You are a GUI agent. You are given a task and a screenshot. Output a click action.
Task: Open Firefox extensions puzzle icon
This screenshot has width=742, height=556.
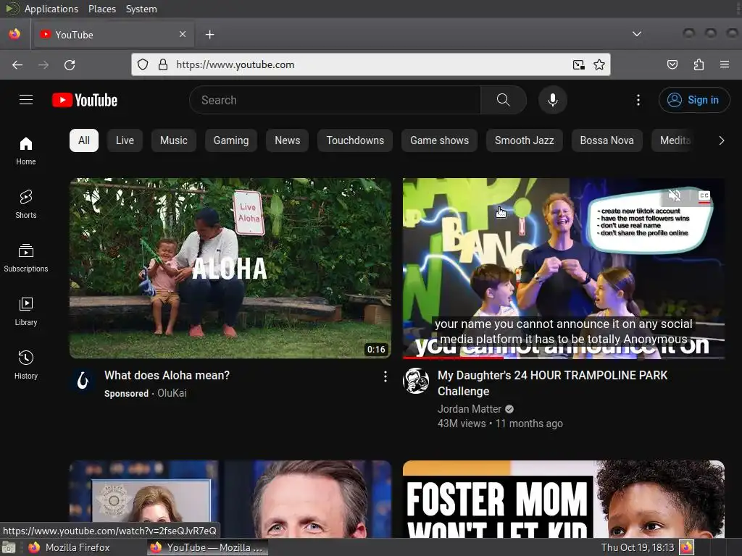point(699,64)
